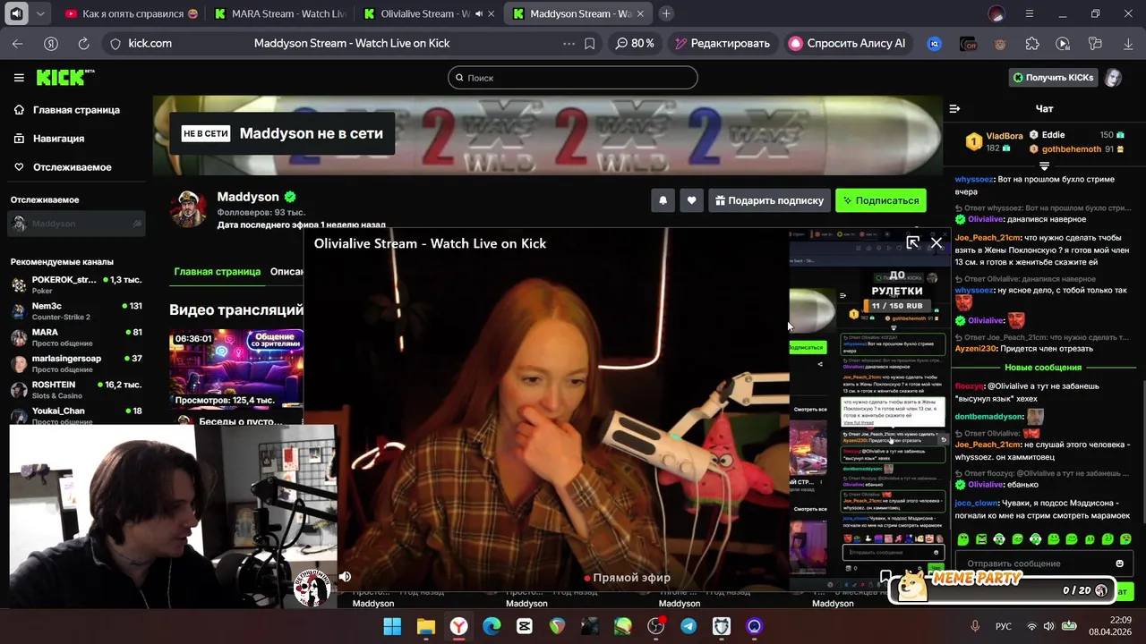
Task: Open MARA recommended channel
Action: click(76, 337)
